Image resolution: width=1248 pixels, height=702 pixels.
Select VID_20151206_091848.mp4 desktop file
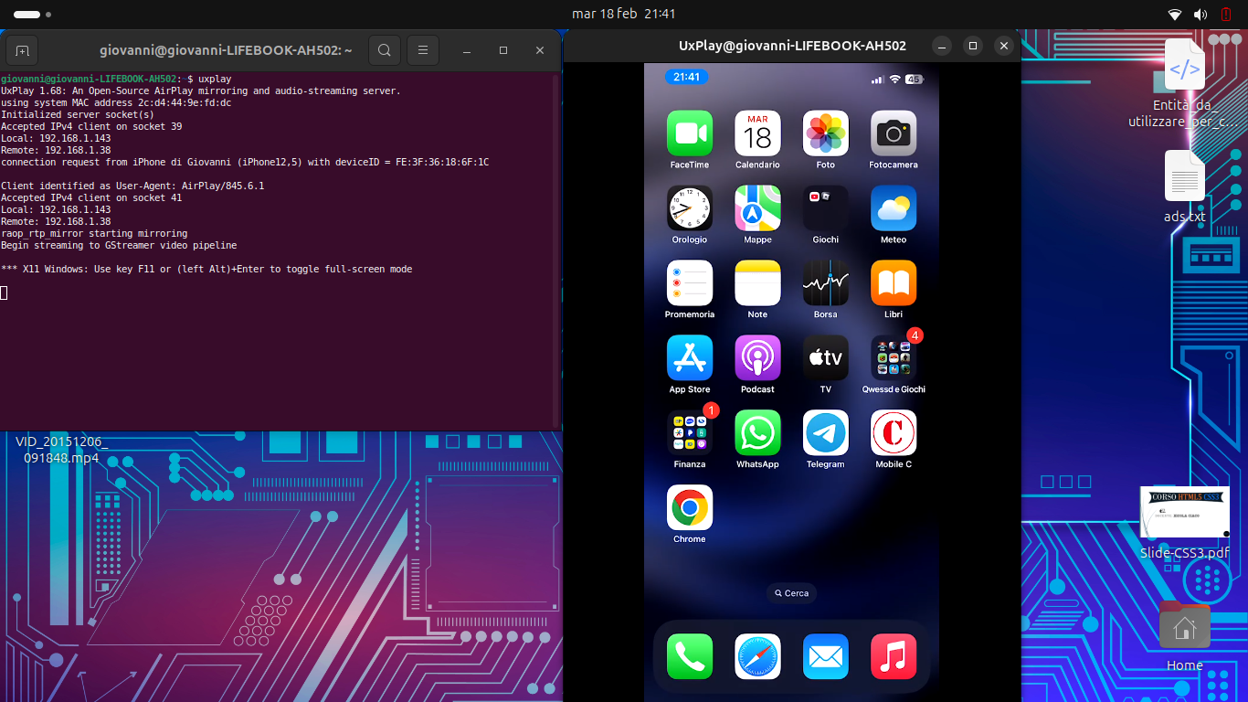61,450
